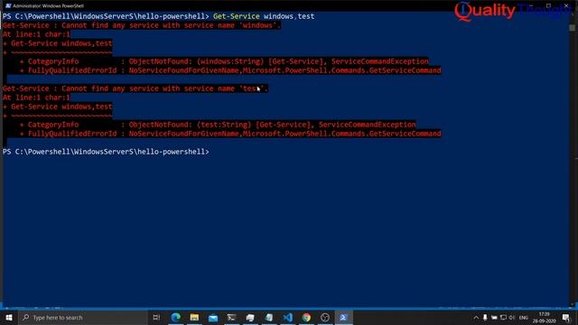The height and width of the screenshot is (325, 578).
Task: Click the error text about service name 'tes'
Action: pyautogui.click(x=135, y=88)
